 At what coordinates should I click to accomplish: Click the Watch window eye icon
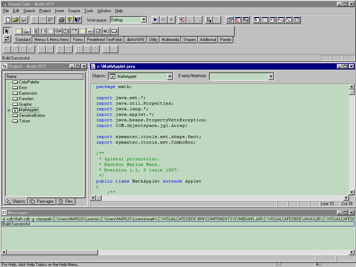point(273,20)
